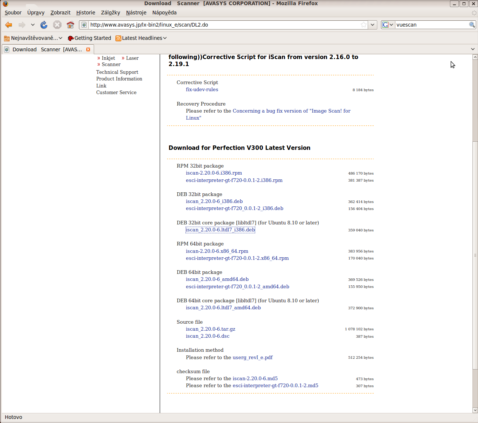The width and height of the screenshot is (478, 423).
Task: Click the Stop loading button
Action: pos(57,25)
